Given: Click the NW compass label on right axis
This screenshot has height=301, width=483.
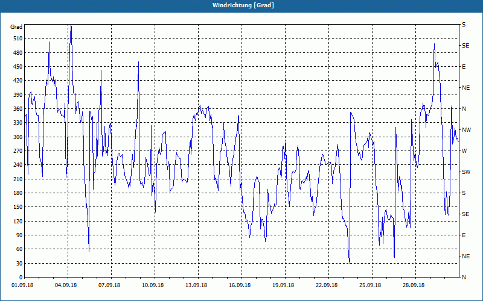Looking at the screenshot, I should (x=466, y=130).
